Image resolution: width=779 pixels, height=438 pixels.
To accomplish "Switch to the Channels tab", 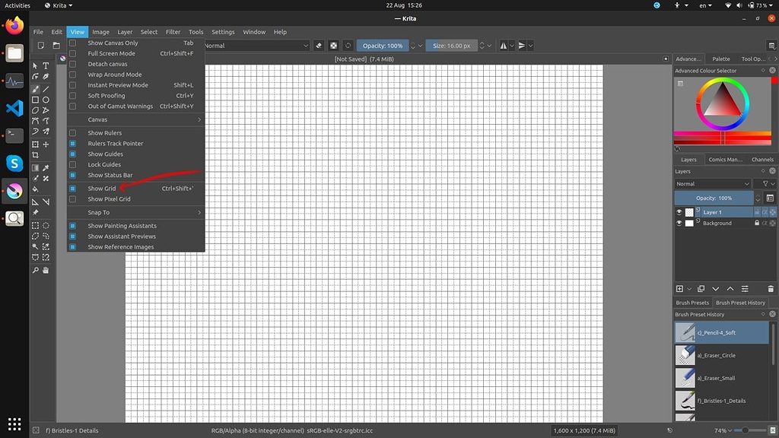I will [762, 159].
